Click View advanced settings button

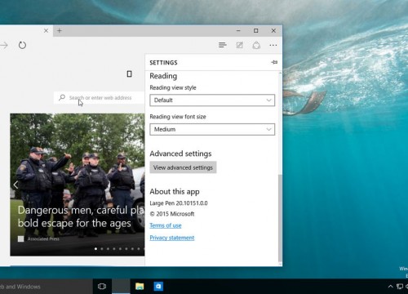(183, 167)
